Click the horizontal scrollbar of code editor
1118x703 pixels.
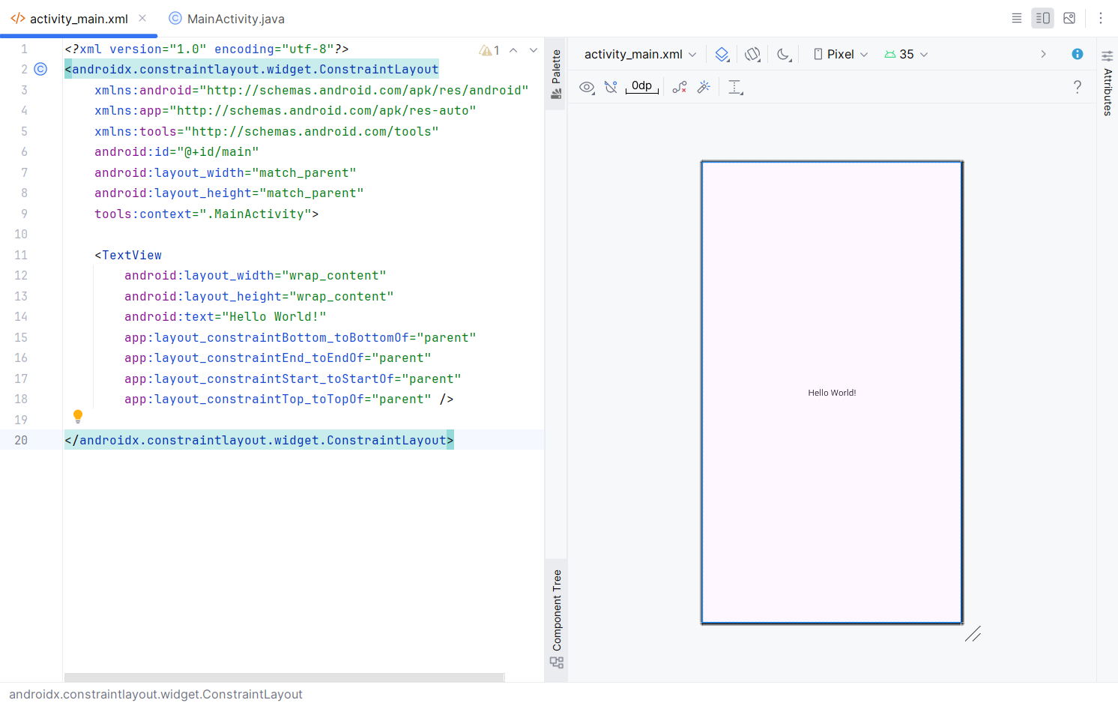[284, 678]
